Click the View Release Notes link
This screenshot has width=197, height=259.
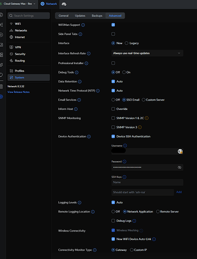point(19,92)
